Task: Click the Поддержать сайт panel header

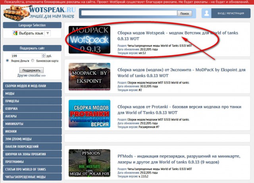Action: [32, 48]
